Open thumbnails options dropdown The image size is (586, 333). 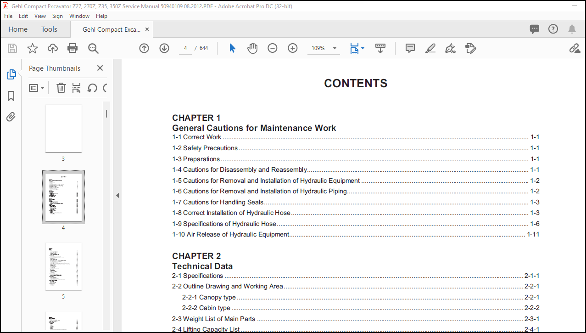[37, 88]
